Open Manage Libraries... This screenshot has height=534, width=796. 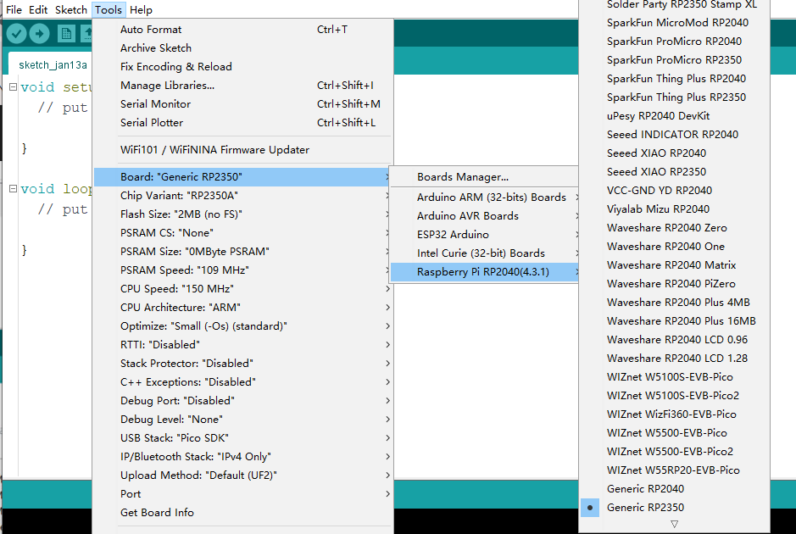pyautogui.click(x=243, y=86)
